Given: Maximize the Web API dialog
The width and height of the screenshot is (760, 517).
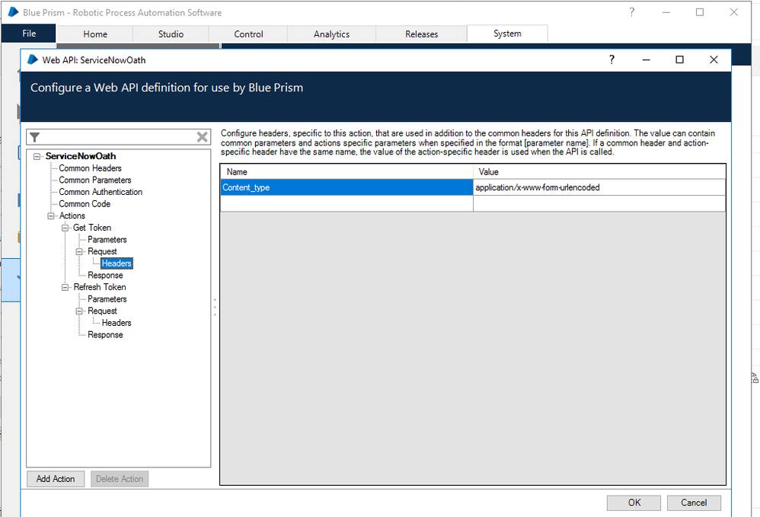Looking at the screenshot, I should [679, 59].
